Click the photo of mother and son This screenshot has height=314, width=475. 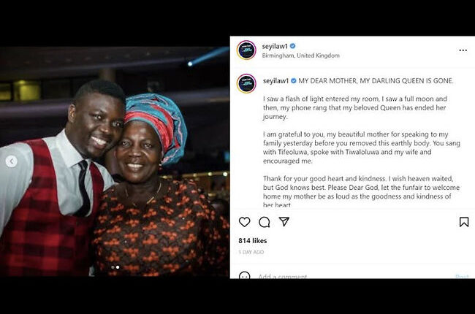click(x=115, y=161)
